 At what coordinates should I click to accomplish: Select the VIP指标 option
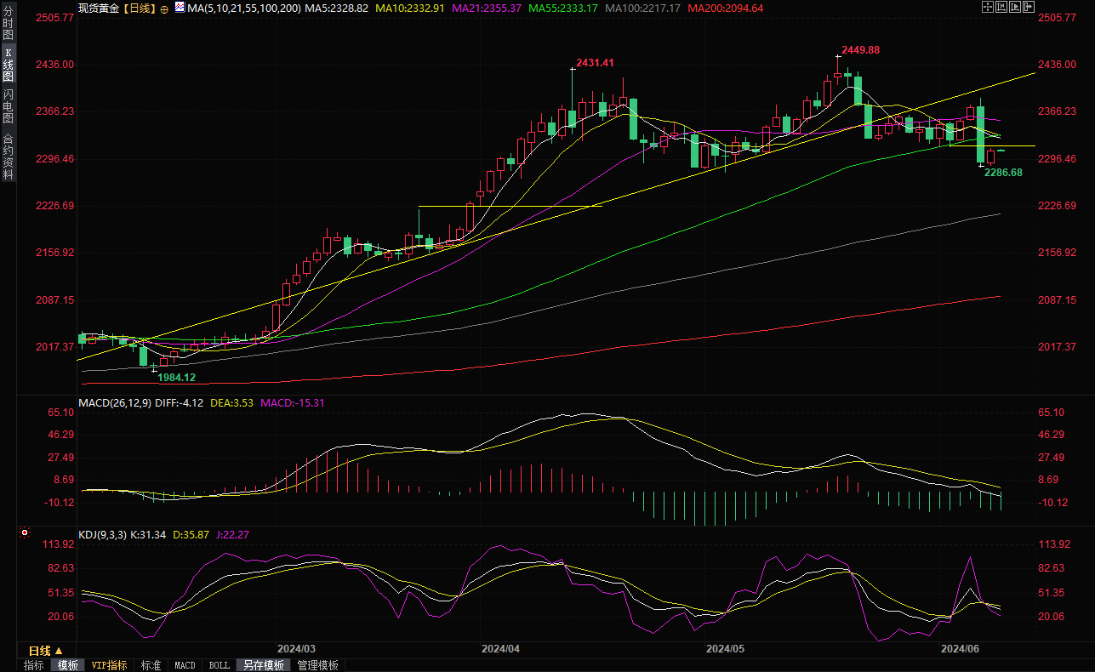click(x=110, y=665)
